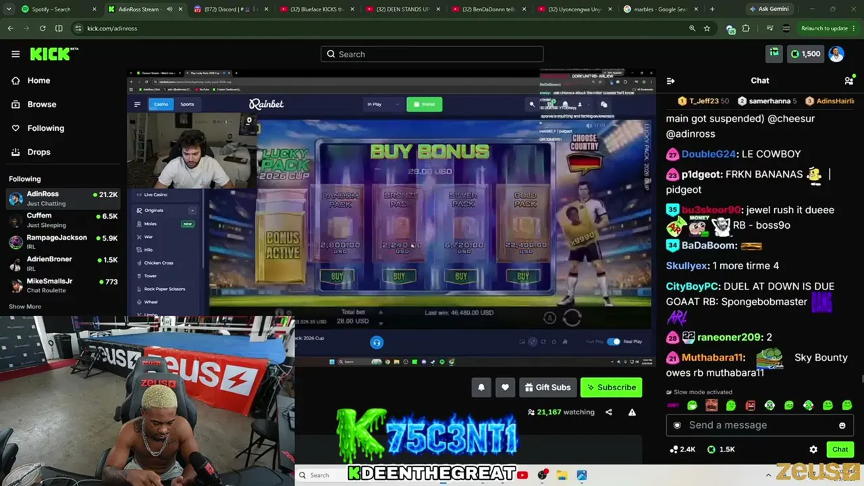Click the browser address bar URL
The image size is (864, 486).
pyautogui.click(x=112, y=28)
